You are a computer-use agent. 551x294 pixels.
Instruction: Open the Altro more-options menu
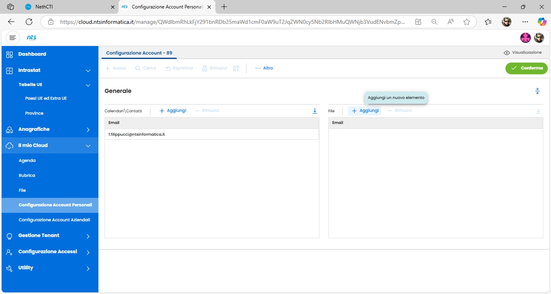[x=264, y=69]
